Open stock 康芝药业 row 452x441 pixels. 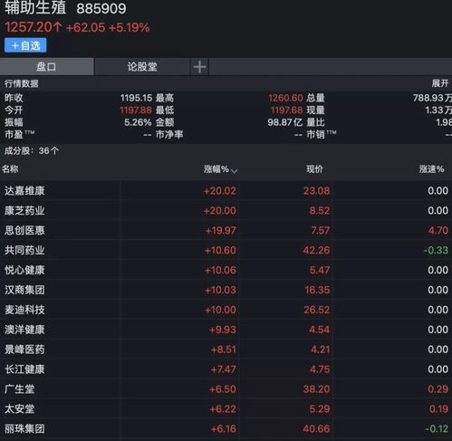click(x=226, y=210)
